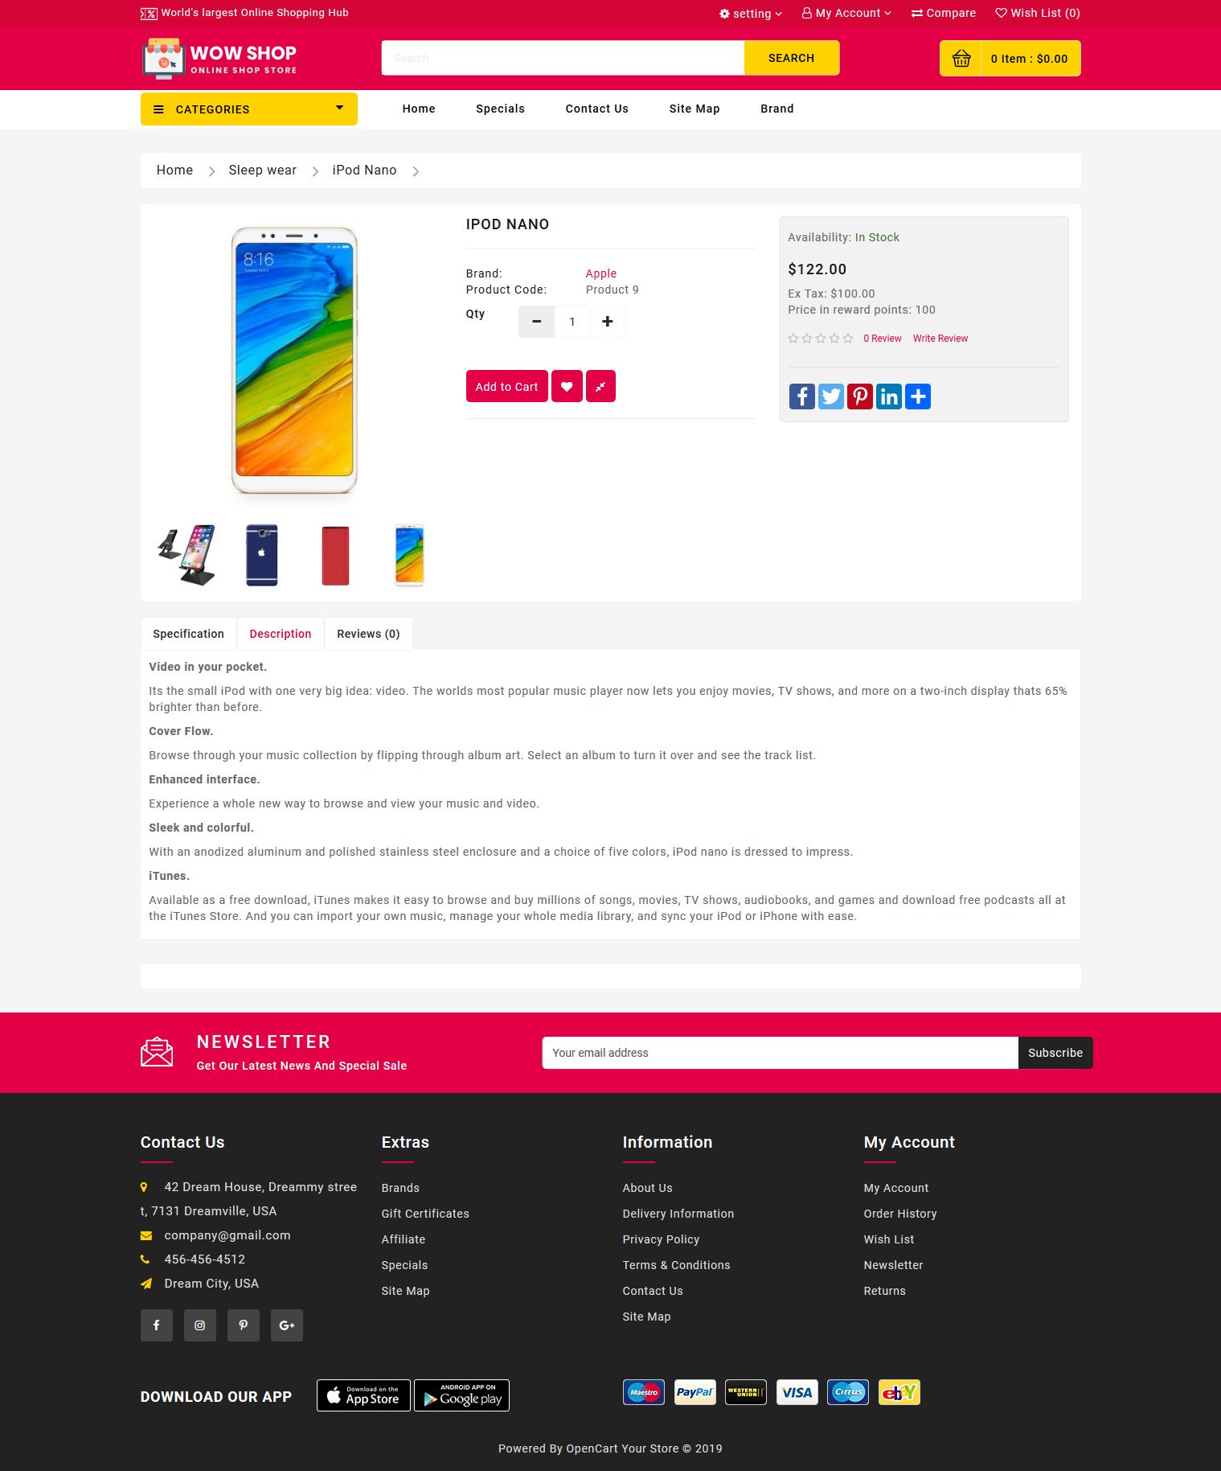Click Add to Cart button

click(506, 386)
